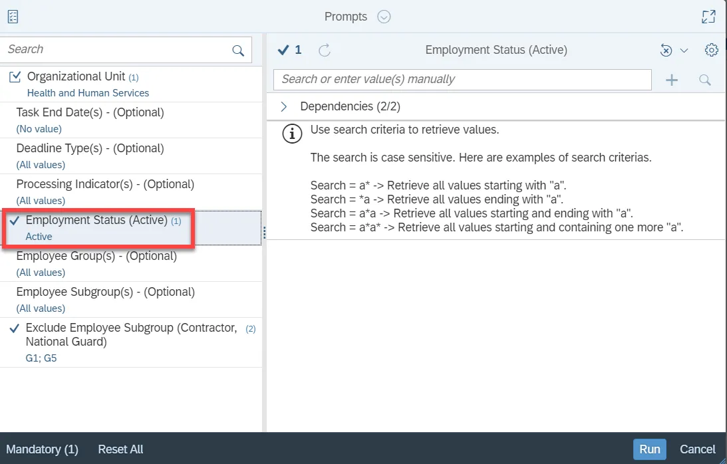Image resolution: width=727 pixels, height=464 pixels.
Task: Click Reset All in the footer
Action: click(120, 449)
